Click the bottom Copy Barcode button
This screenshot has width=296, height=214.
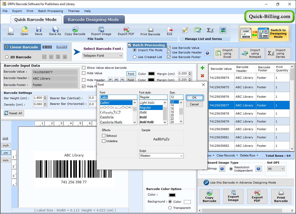[210, 196]
